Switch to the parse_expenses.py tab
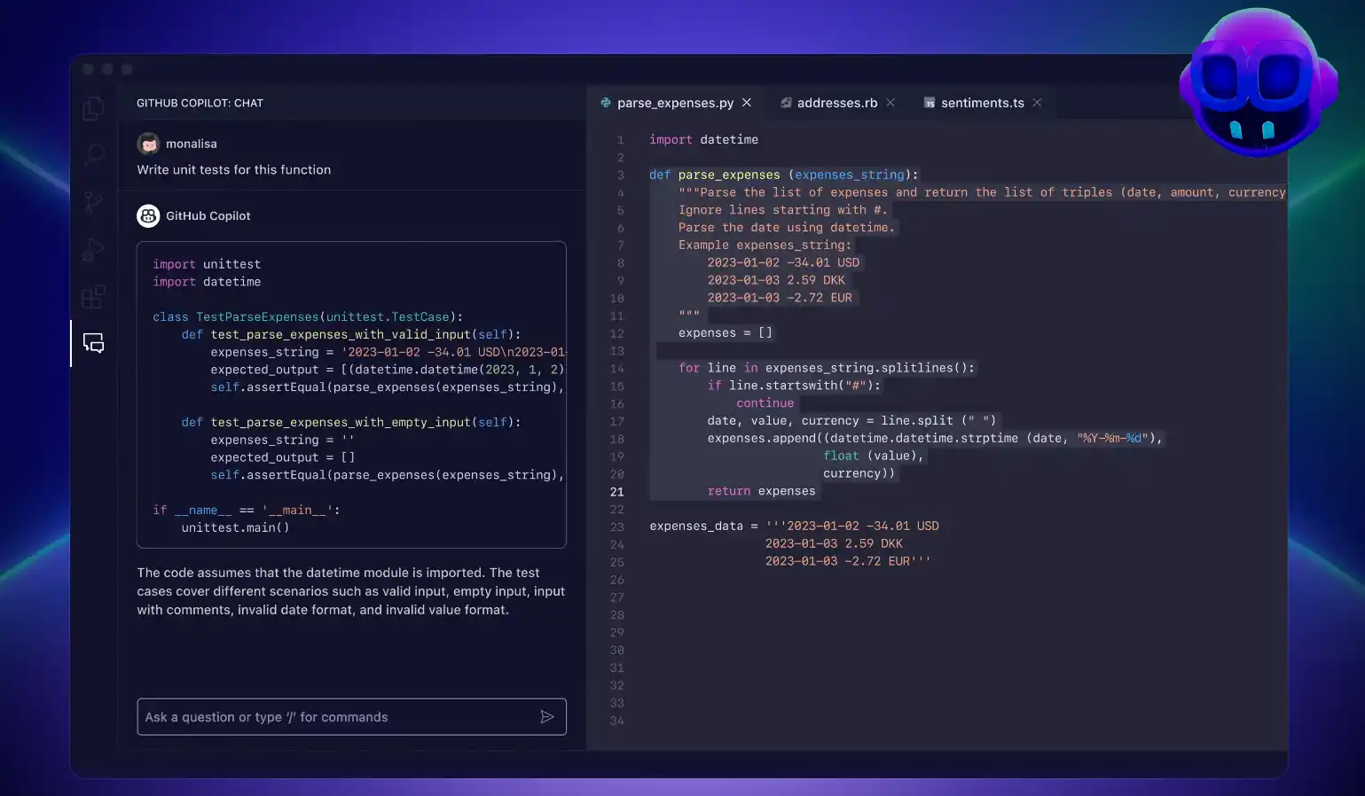This screenshot has height=796, width=1365. click(x=675, y=103)
